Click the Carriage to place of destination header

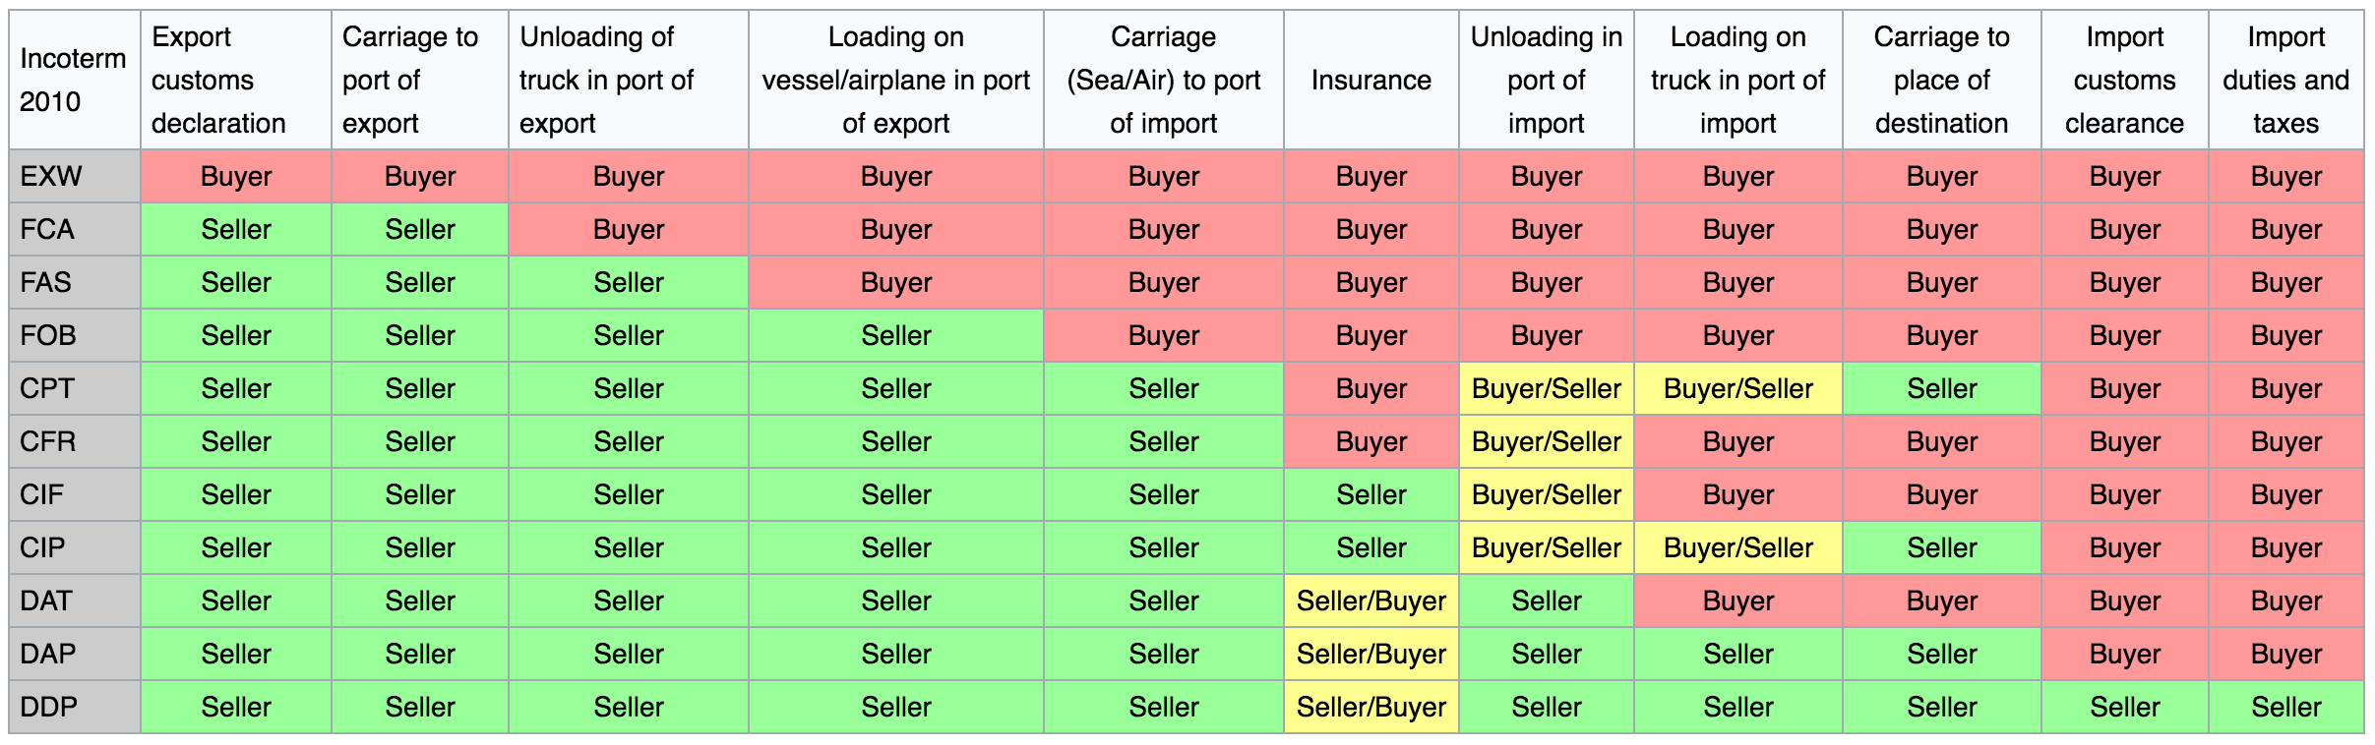coord(1942,80)
